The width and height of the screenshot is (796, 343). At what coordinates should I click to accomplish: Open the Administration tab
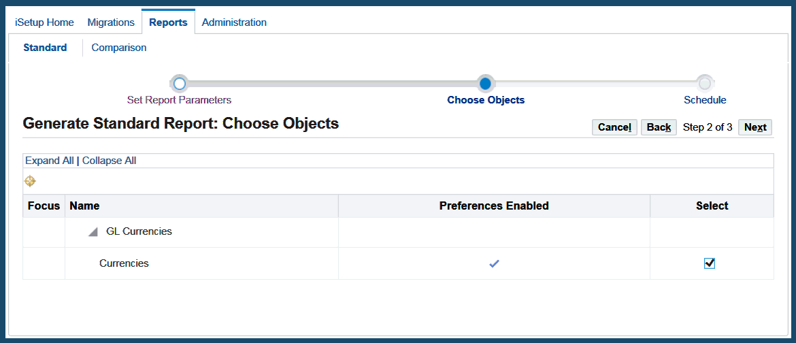[x=234, y=22]
